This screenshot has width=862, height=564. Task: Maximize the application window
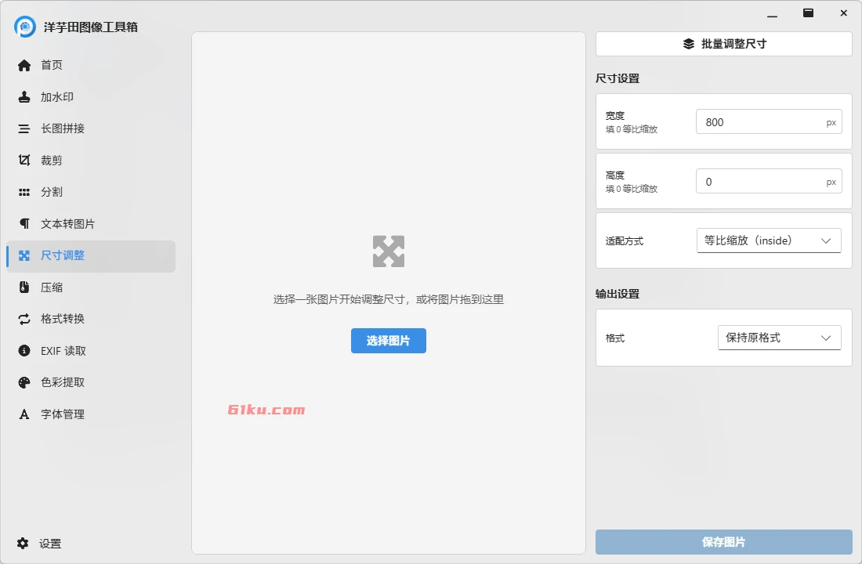808,13
